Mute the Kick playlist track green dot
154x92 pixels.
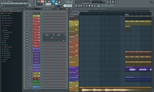tap(78, 25)
